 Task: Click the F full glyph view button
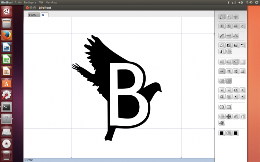(242, 90)
